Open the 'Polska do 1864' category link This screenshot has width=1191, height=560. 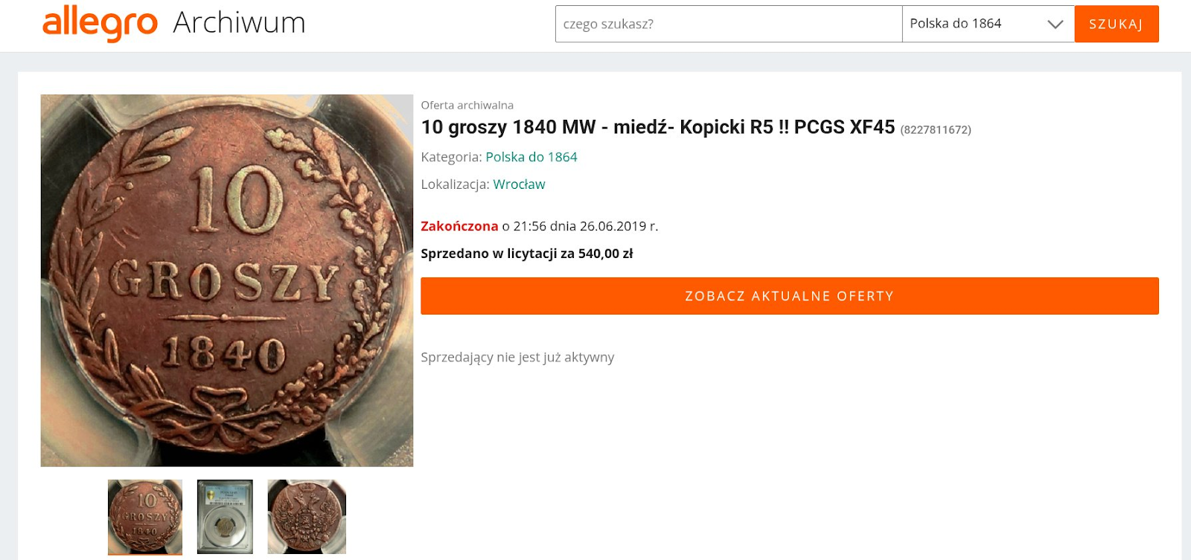tap(531, 157)
